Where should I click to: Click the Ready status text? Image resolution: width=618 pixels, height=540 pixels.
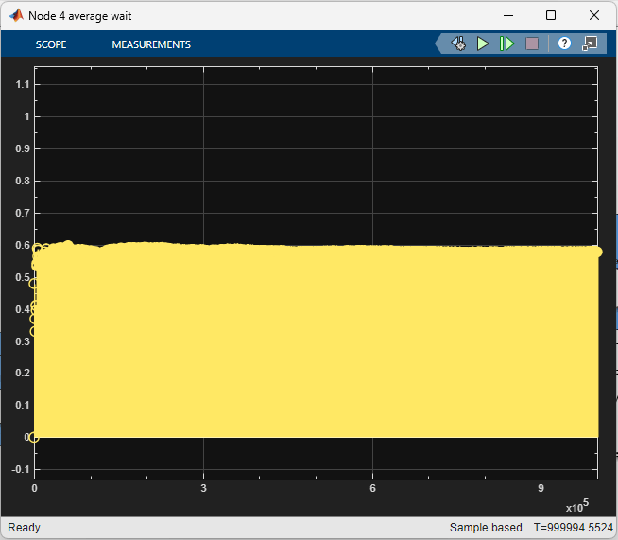pos(24,528)
